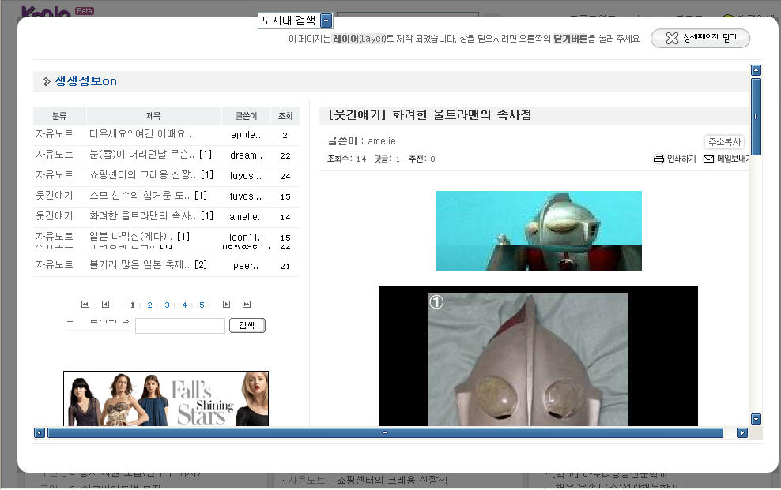The width and height of the screenshot is (781, 490).
Task: Go to first page of the list
Action: coord(85,304)
